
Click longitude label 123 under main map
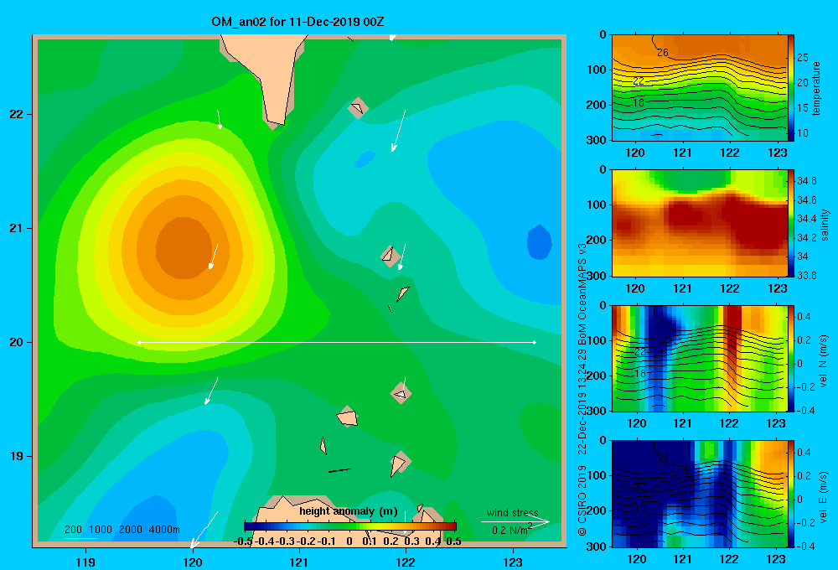tap(513, 562)
